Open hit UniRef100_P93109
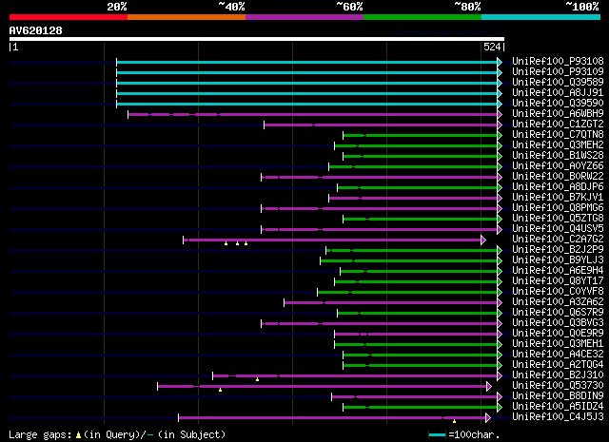The height and width of the screenshot is (442, 609). pos(558,72)
